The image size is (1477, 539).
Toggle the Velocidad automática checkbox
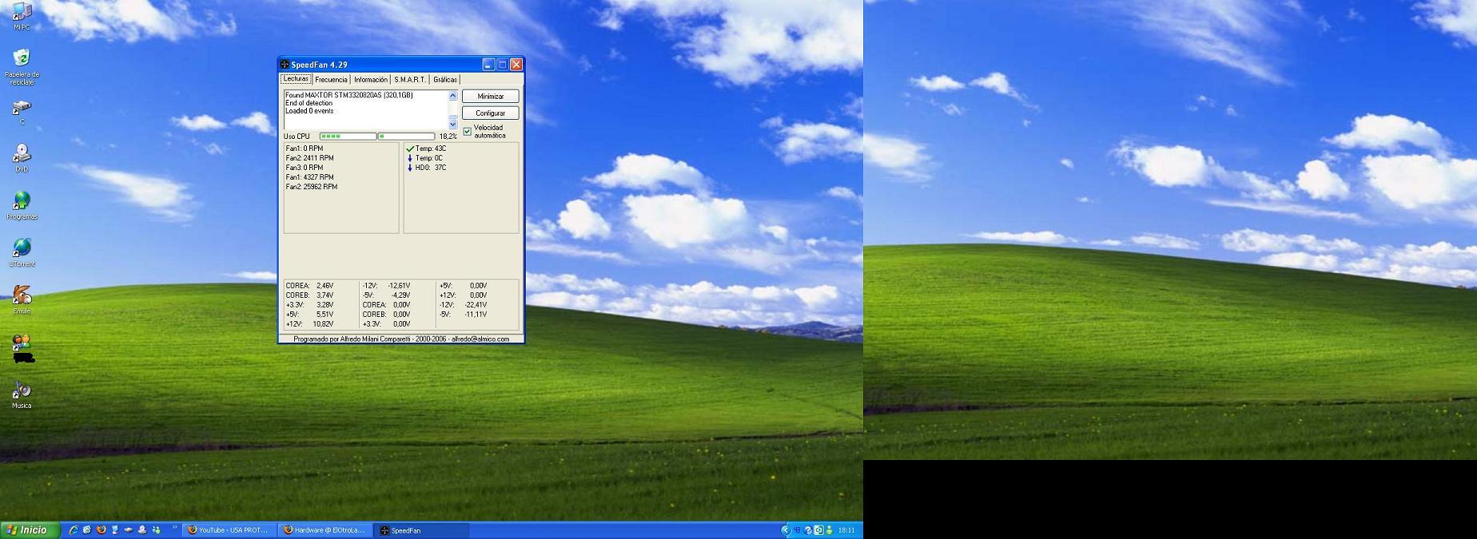[x=468, y=132]
